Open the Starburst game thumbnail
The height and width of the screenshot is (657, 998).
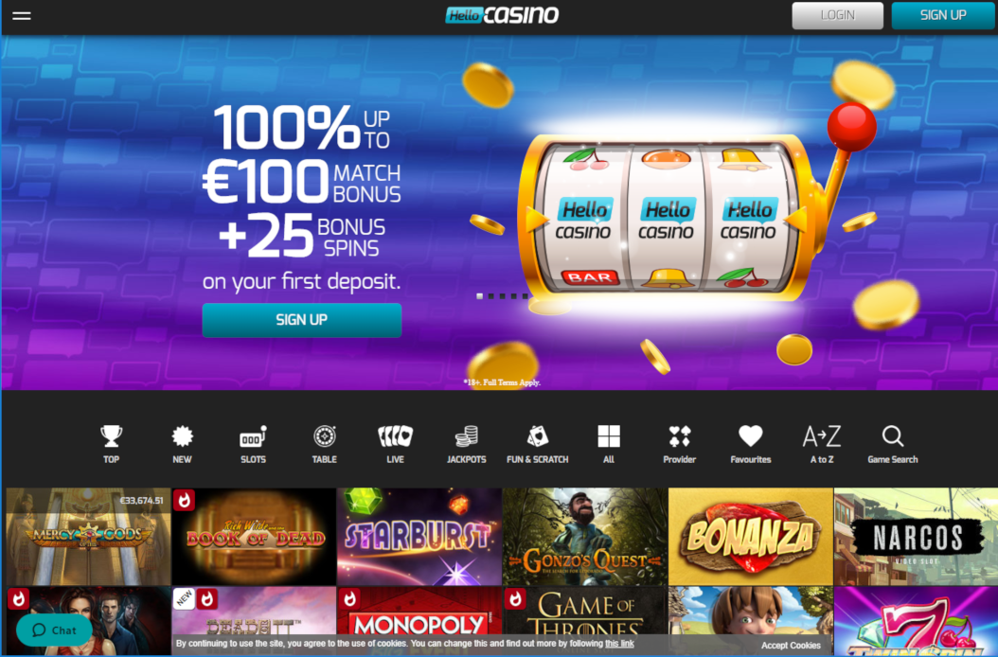pos(419,536)
